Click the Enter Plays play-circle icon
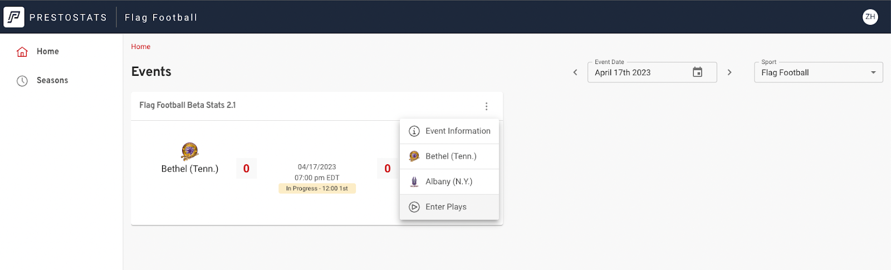The height and width of the screenshot is (270, 891). (414, 207)
